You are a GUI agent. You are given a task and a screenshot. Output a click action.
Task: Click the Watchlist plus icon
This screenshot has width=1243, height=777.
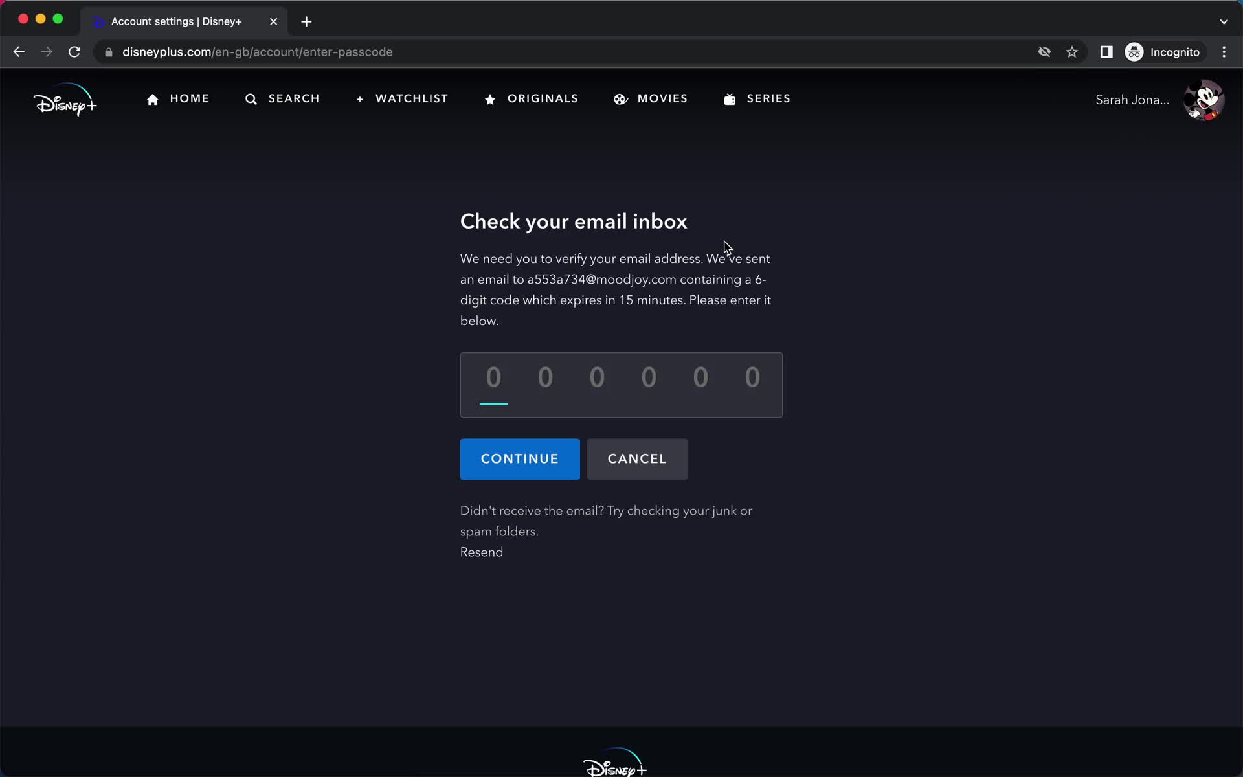(360, 99)
